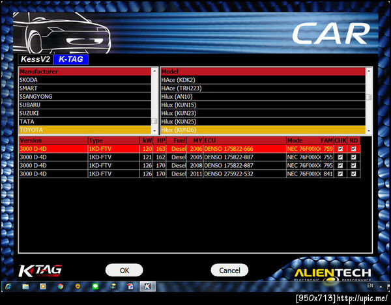The height and width of the screenshot is (305, 391).
Task: Click the HP column header
Action: (x=160, y=140)
